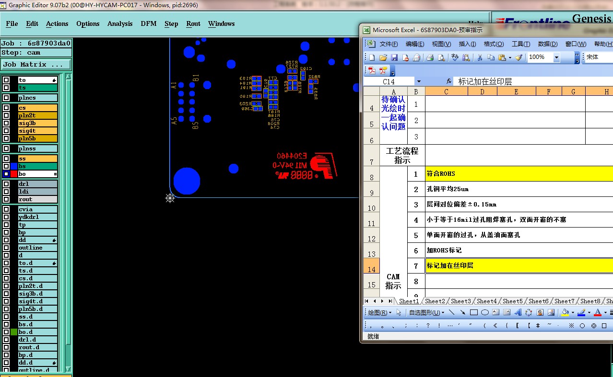Click the Job Matrix button
The height and width of the screenshot is (377, 613).
click(x=36, y=64)
